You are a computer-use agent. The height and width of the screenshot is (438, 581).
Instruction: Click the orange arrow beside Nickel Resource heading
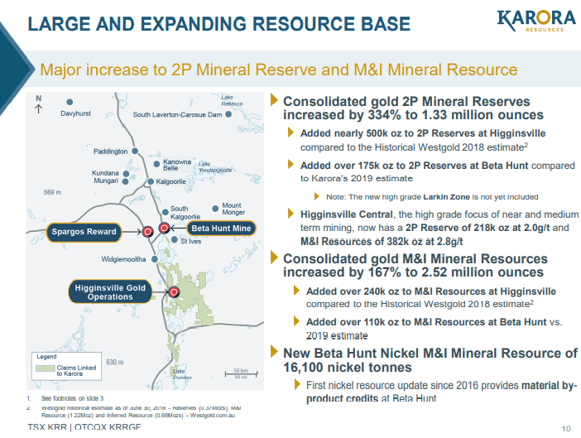(x=274, y=351)
